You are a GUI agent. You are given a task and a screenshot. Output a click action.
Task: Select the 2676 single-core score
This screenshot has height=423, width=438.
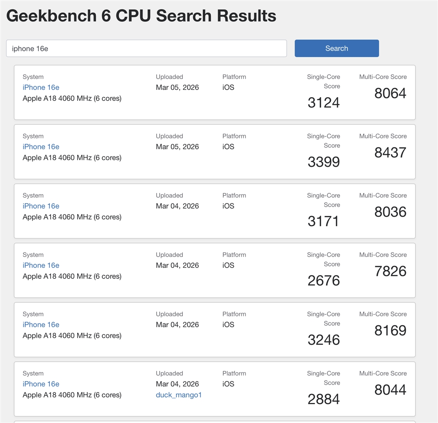323,281
